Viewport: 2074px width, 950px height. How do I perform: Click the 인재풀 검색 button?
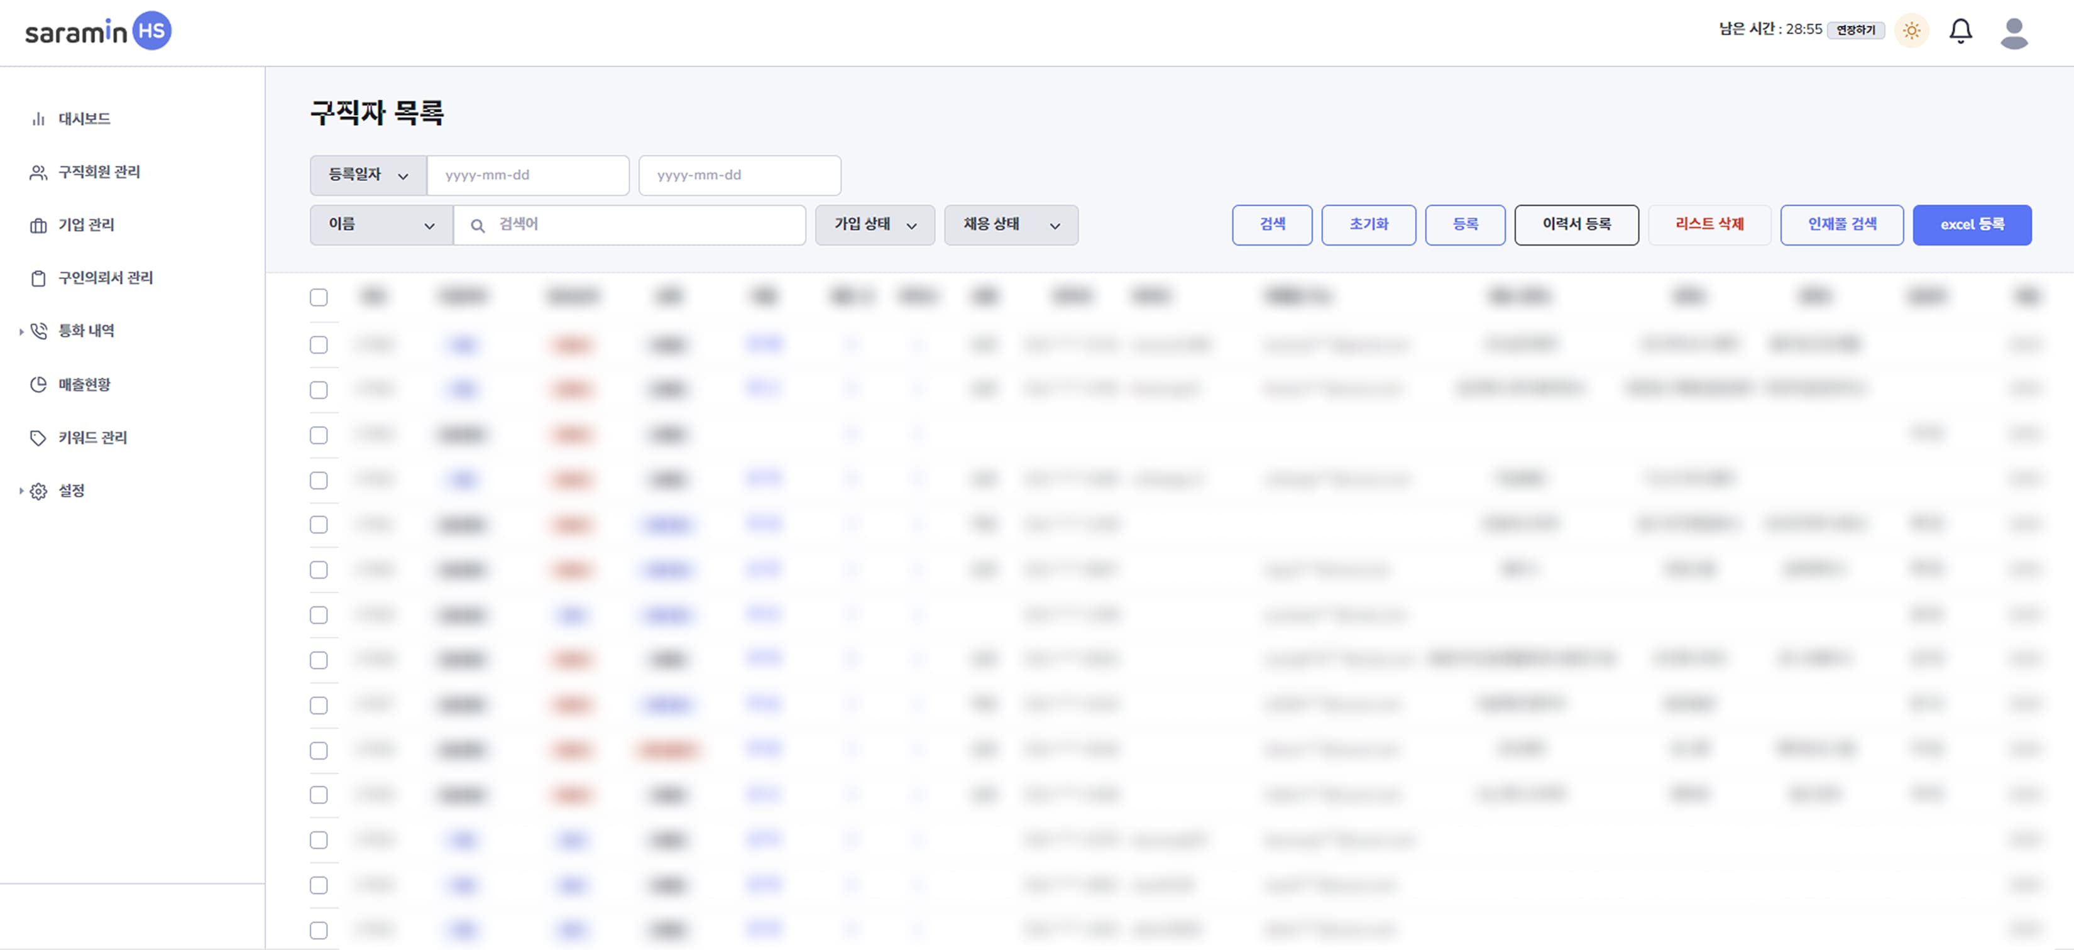coord(1842,226)
